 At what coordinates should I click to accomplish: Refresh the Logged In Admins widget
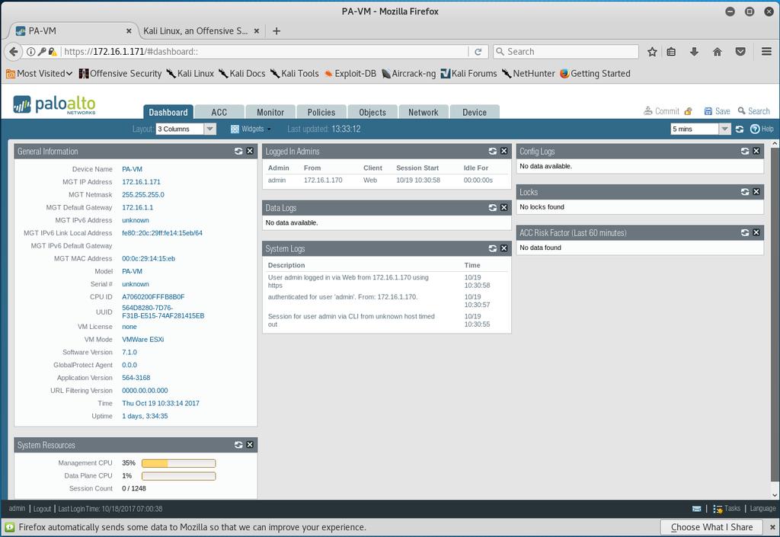(x=493, y=151)
